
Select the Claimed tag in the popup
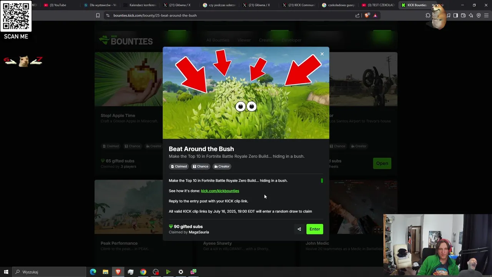pyautogui.click(x=179, y=167)
